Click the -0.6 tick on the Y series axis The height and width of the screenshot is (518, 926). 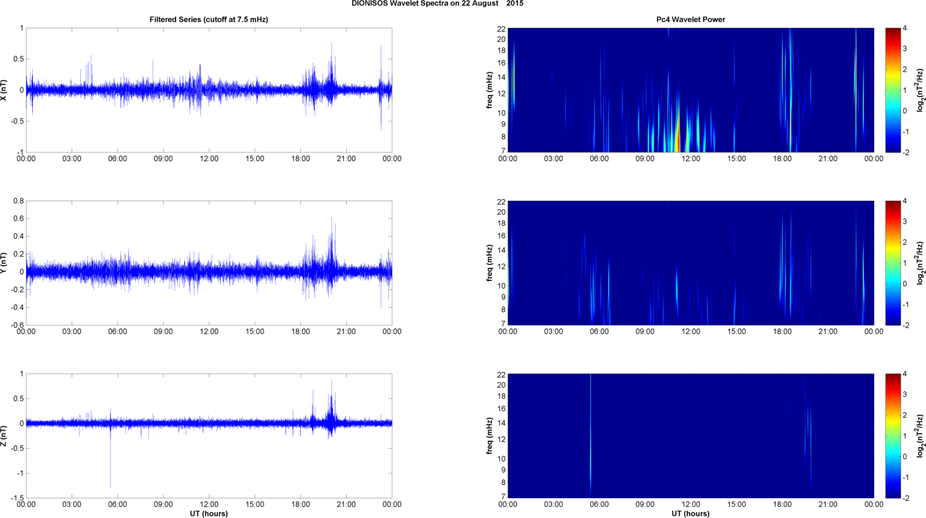[x=17, y=325]
